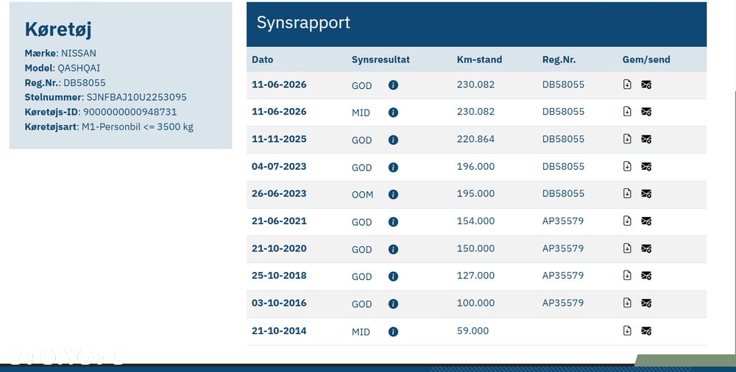This screenshot has height=372, width=736.
Task: View info for 25-10-2018 GOD result
Action: pyautogui.click(x=393, y=276)
